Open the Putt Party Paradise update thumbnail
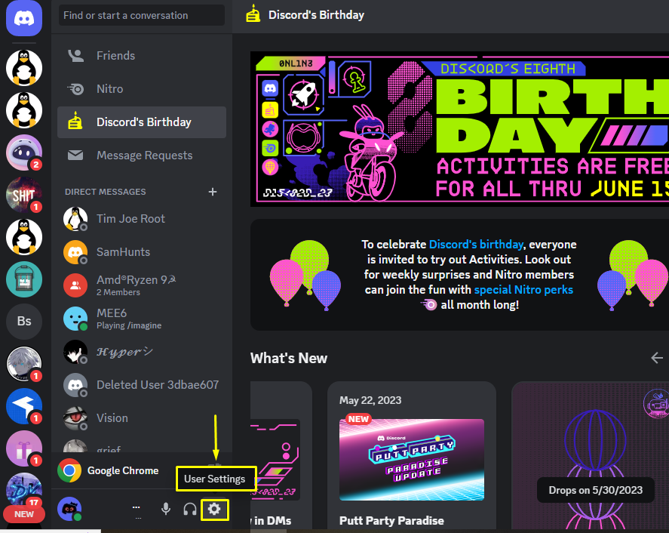Screen dimensions: 669x533 pyautogui.click(x=412, y=460)
